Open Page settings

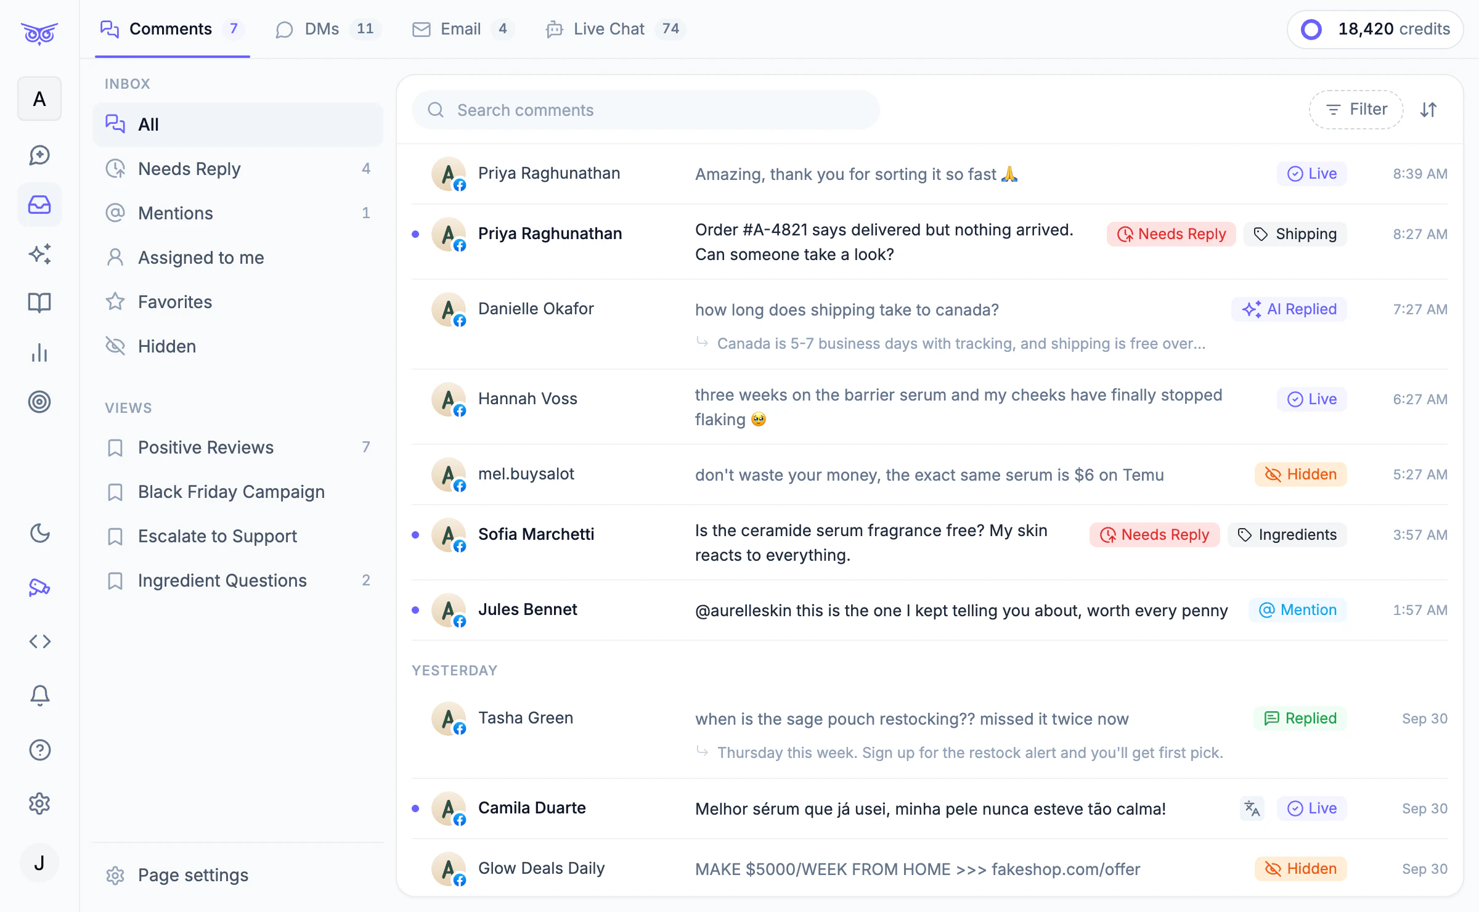[238, 875]
